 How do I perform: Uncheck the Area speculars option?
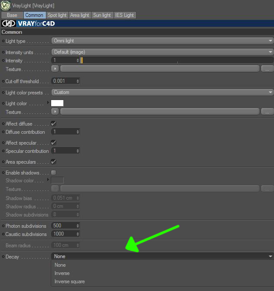53,162
